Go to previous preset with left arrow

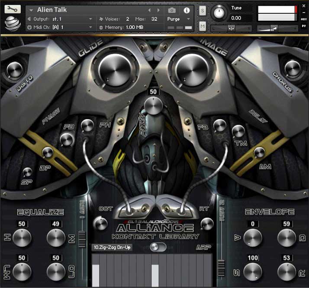click(149, 10)
